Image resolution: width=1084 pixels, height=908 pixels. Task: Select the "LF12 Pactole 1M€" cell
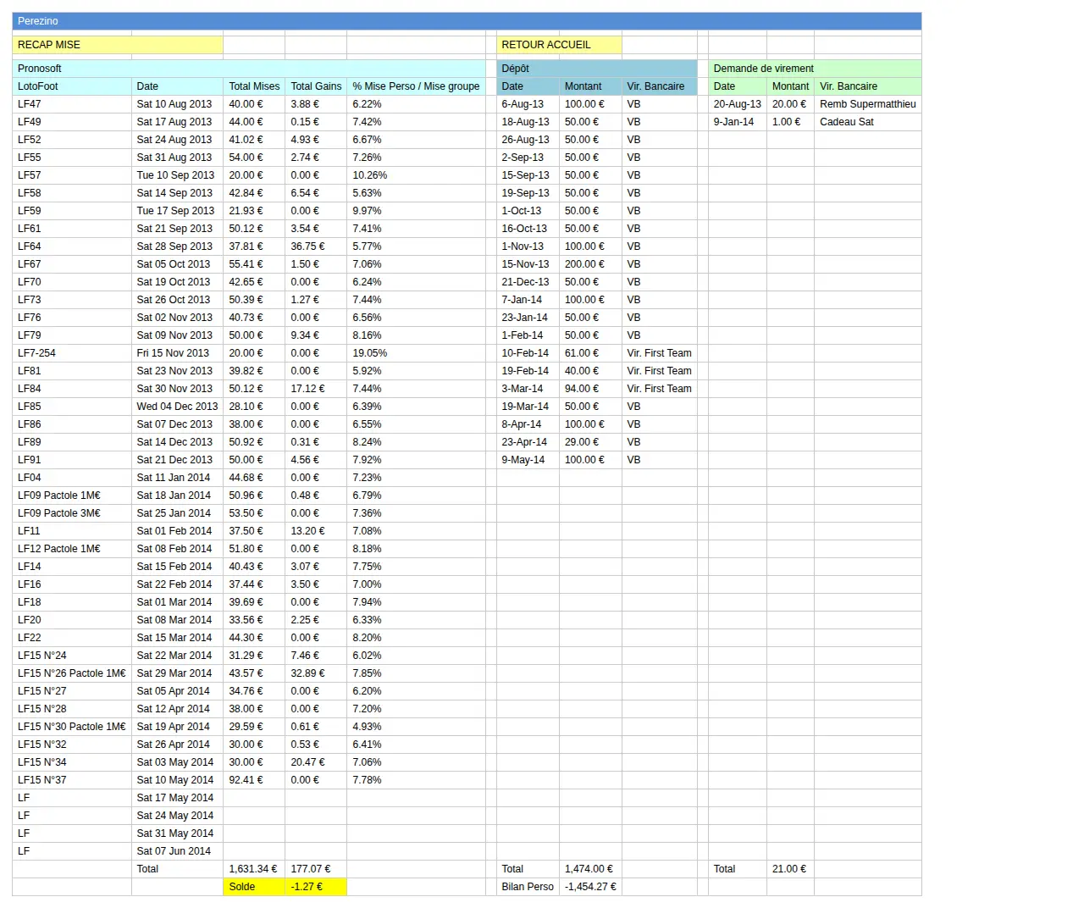(x=72, y=549)
